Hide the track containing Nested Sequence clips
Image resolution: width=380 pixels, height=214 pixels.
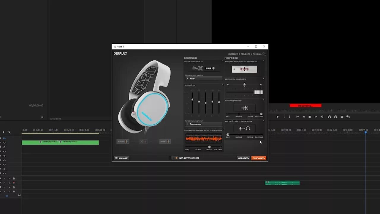[x=4, y=143]
